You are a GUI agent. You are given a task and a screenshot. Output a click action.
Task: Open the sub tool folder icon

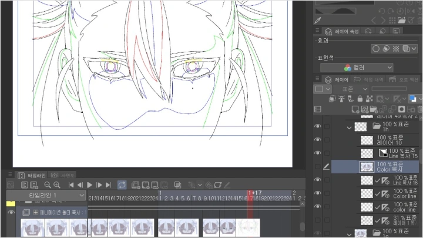401,20
